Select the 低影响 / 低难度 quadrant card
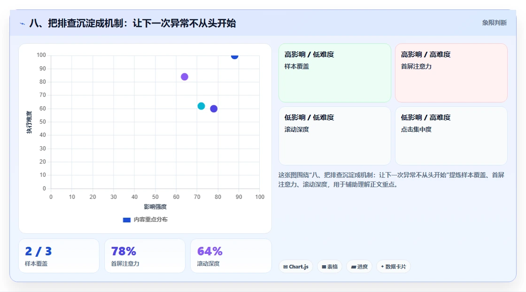Viewport: 526px width, 292px height. tap(335, 136)
